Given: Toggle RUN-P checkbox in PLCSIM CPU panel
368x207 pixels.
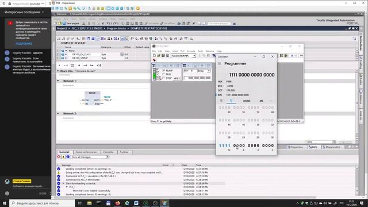Looking at the screenshot, I should tap(164, 70).
